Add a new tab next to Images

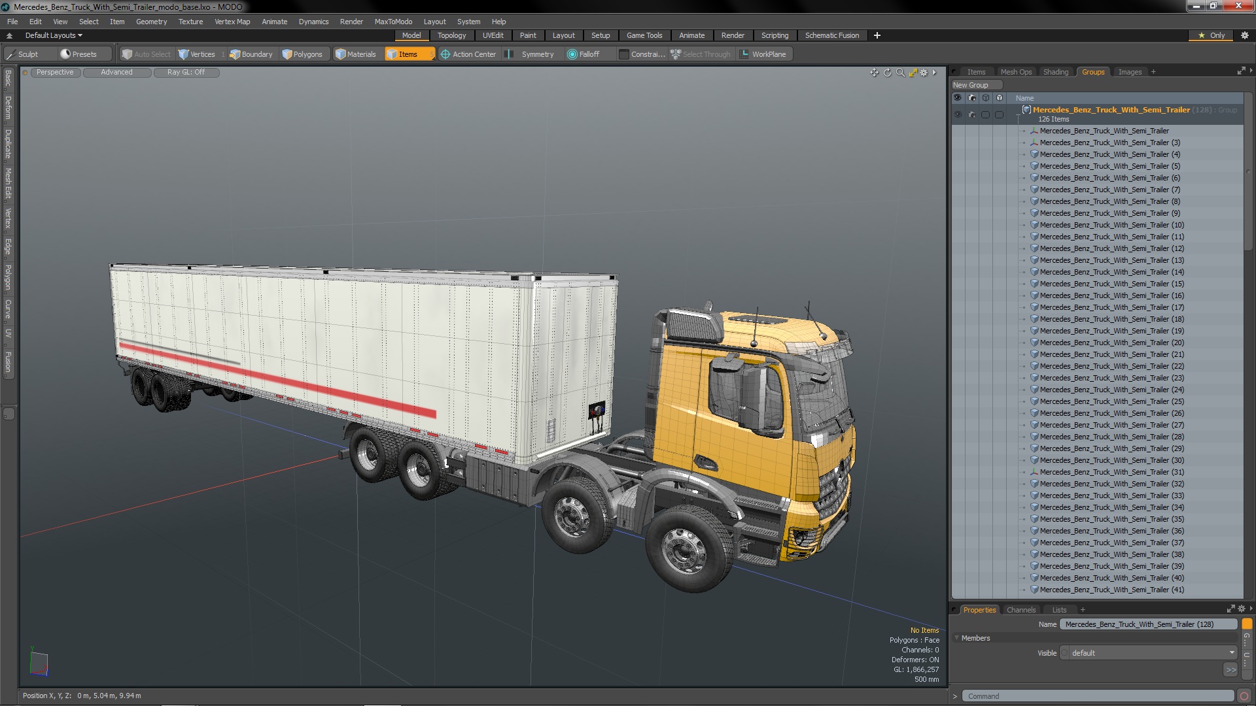pos(1153,72)
